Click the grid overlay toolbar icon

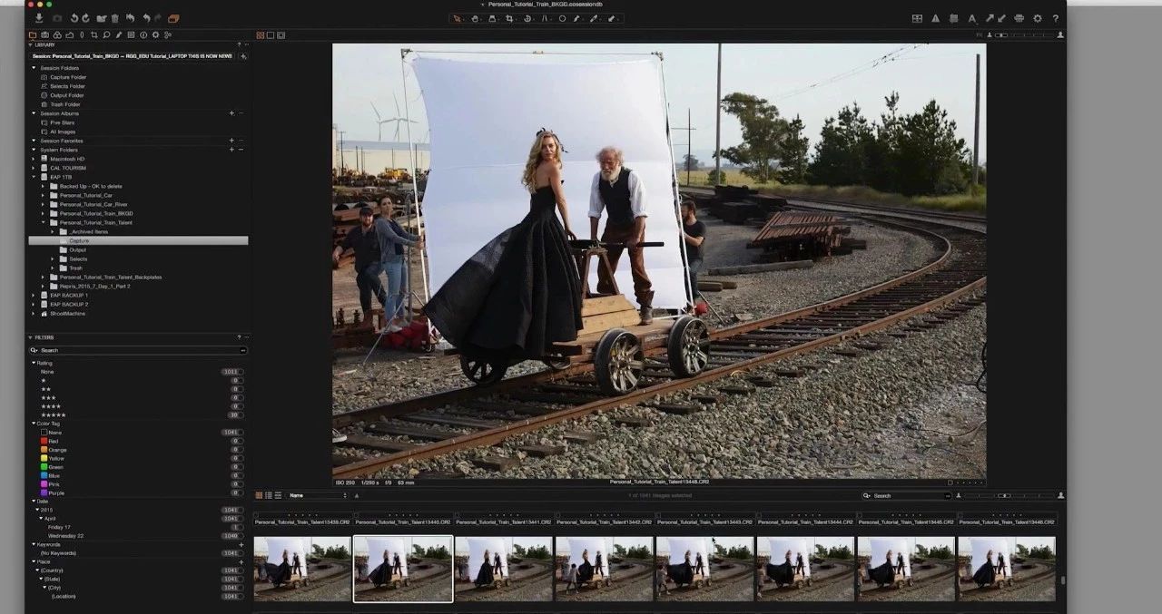click(917, 18)
